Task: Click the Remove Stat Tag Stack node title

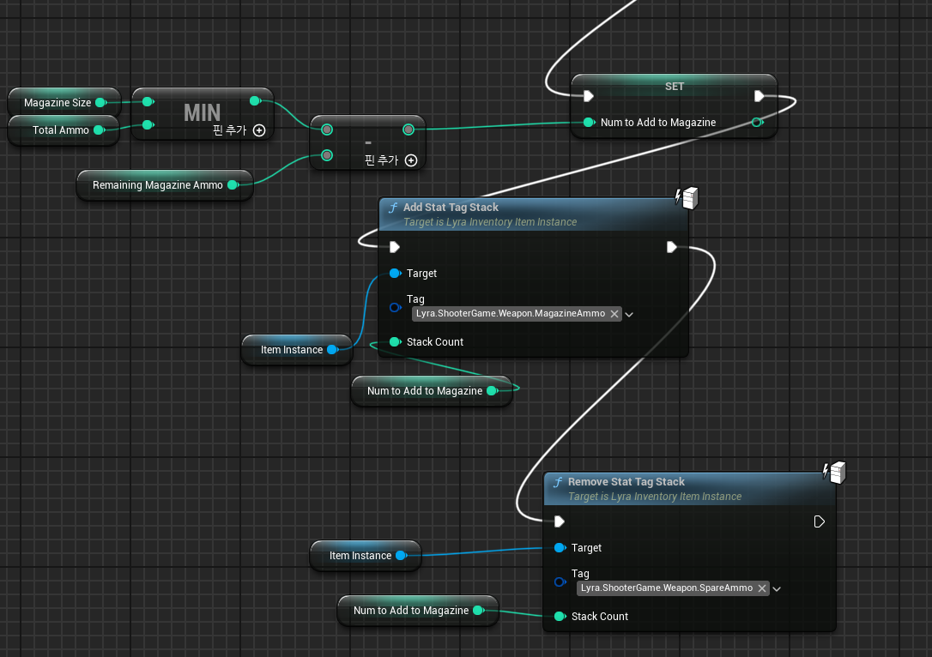Action: coord(626,482)
